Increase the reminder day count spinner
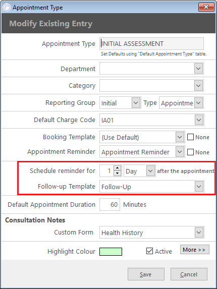The height and width of the screenshot is (289, 217). click(117, 168)
